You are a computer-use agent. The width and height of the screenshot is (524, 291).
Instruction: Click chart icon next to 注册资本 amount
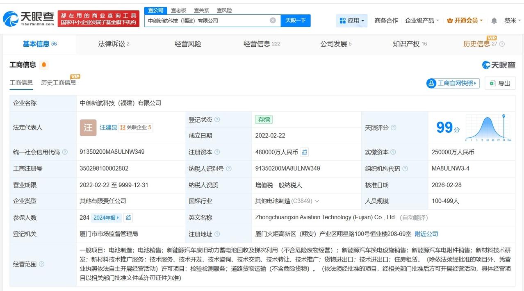[x=304, y=152]
